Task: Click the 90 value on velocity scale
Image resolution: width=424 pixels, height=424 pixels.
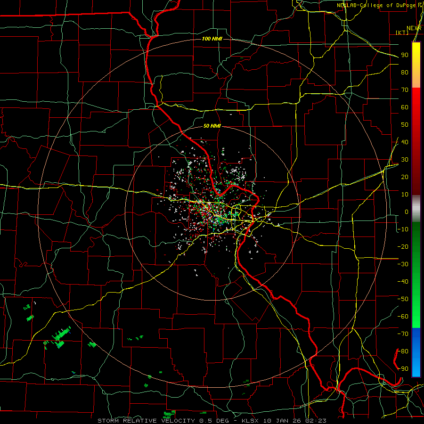Action: point(405,55)
